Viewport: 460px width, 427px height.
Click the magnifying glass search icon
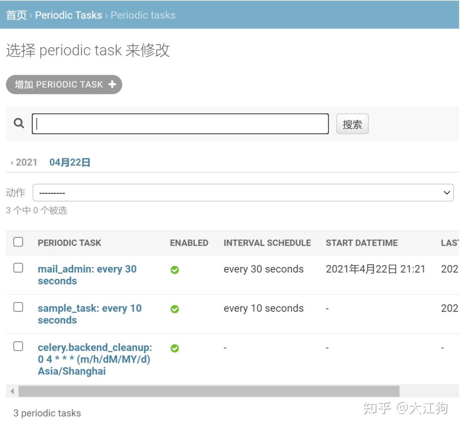(18, 123)
